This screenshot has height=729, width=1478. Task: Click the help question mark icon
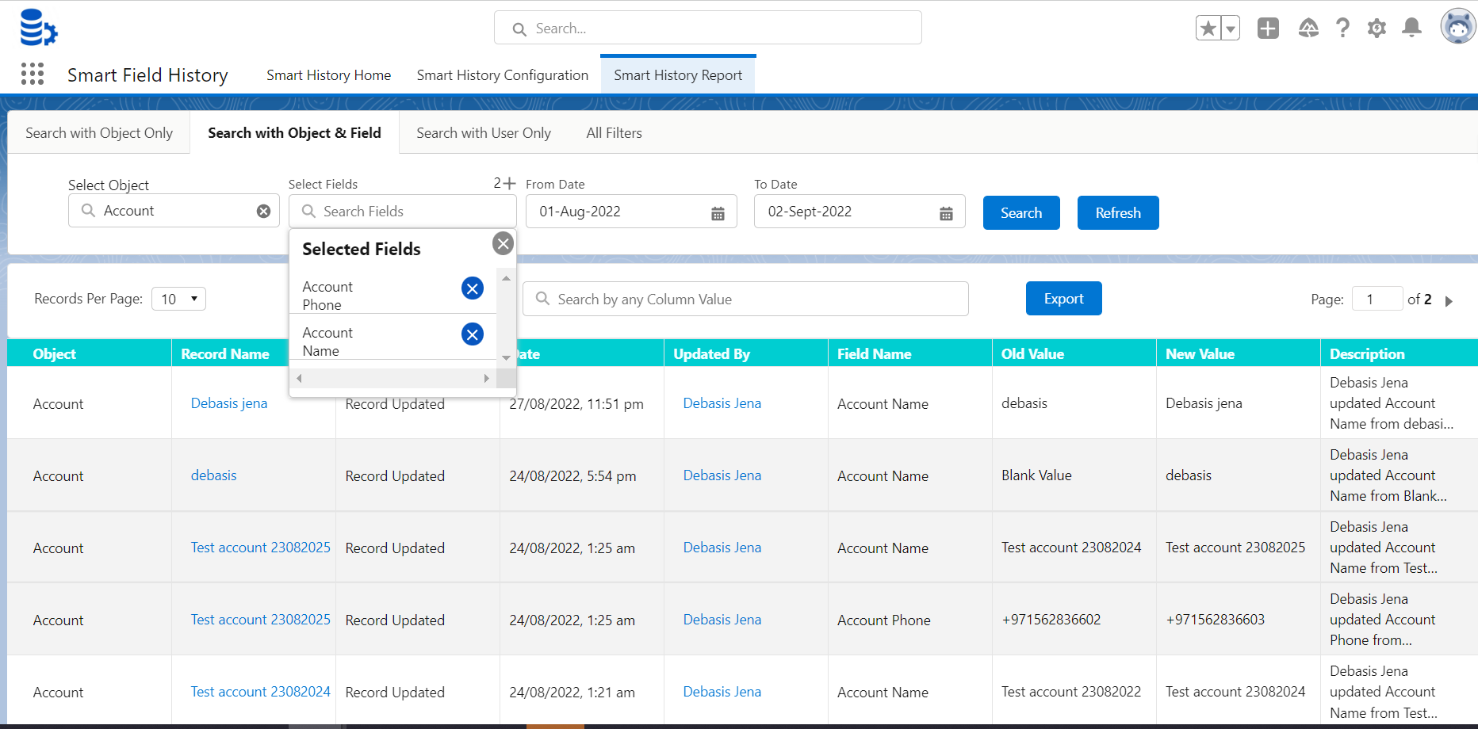(1342, 29)
